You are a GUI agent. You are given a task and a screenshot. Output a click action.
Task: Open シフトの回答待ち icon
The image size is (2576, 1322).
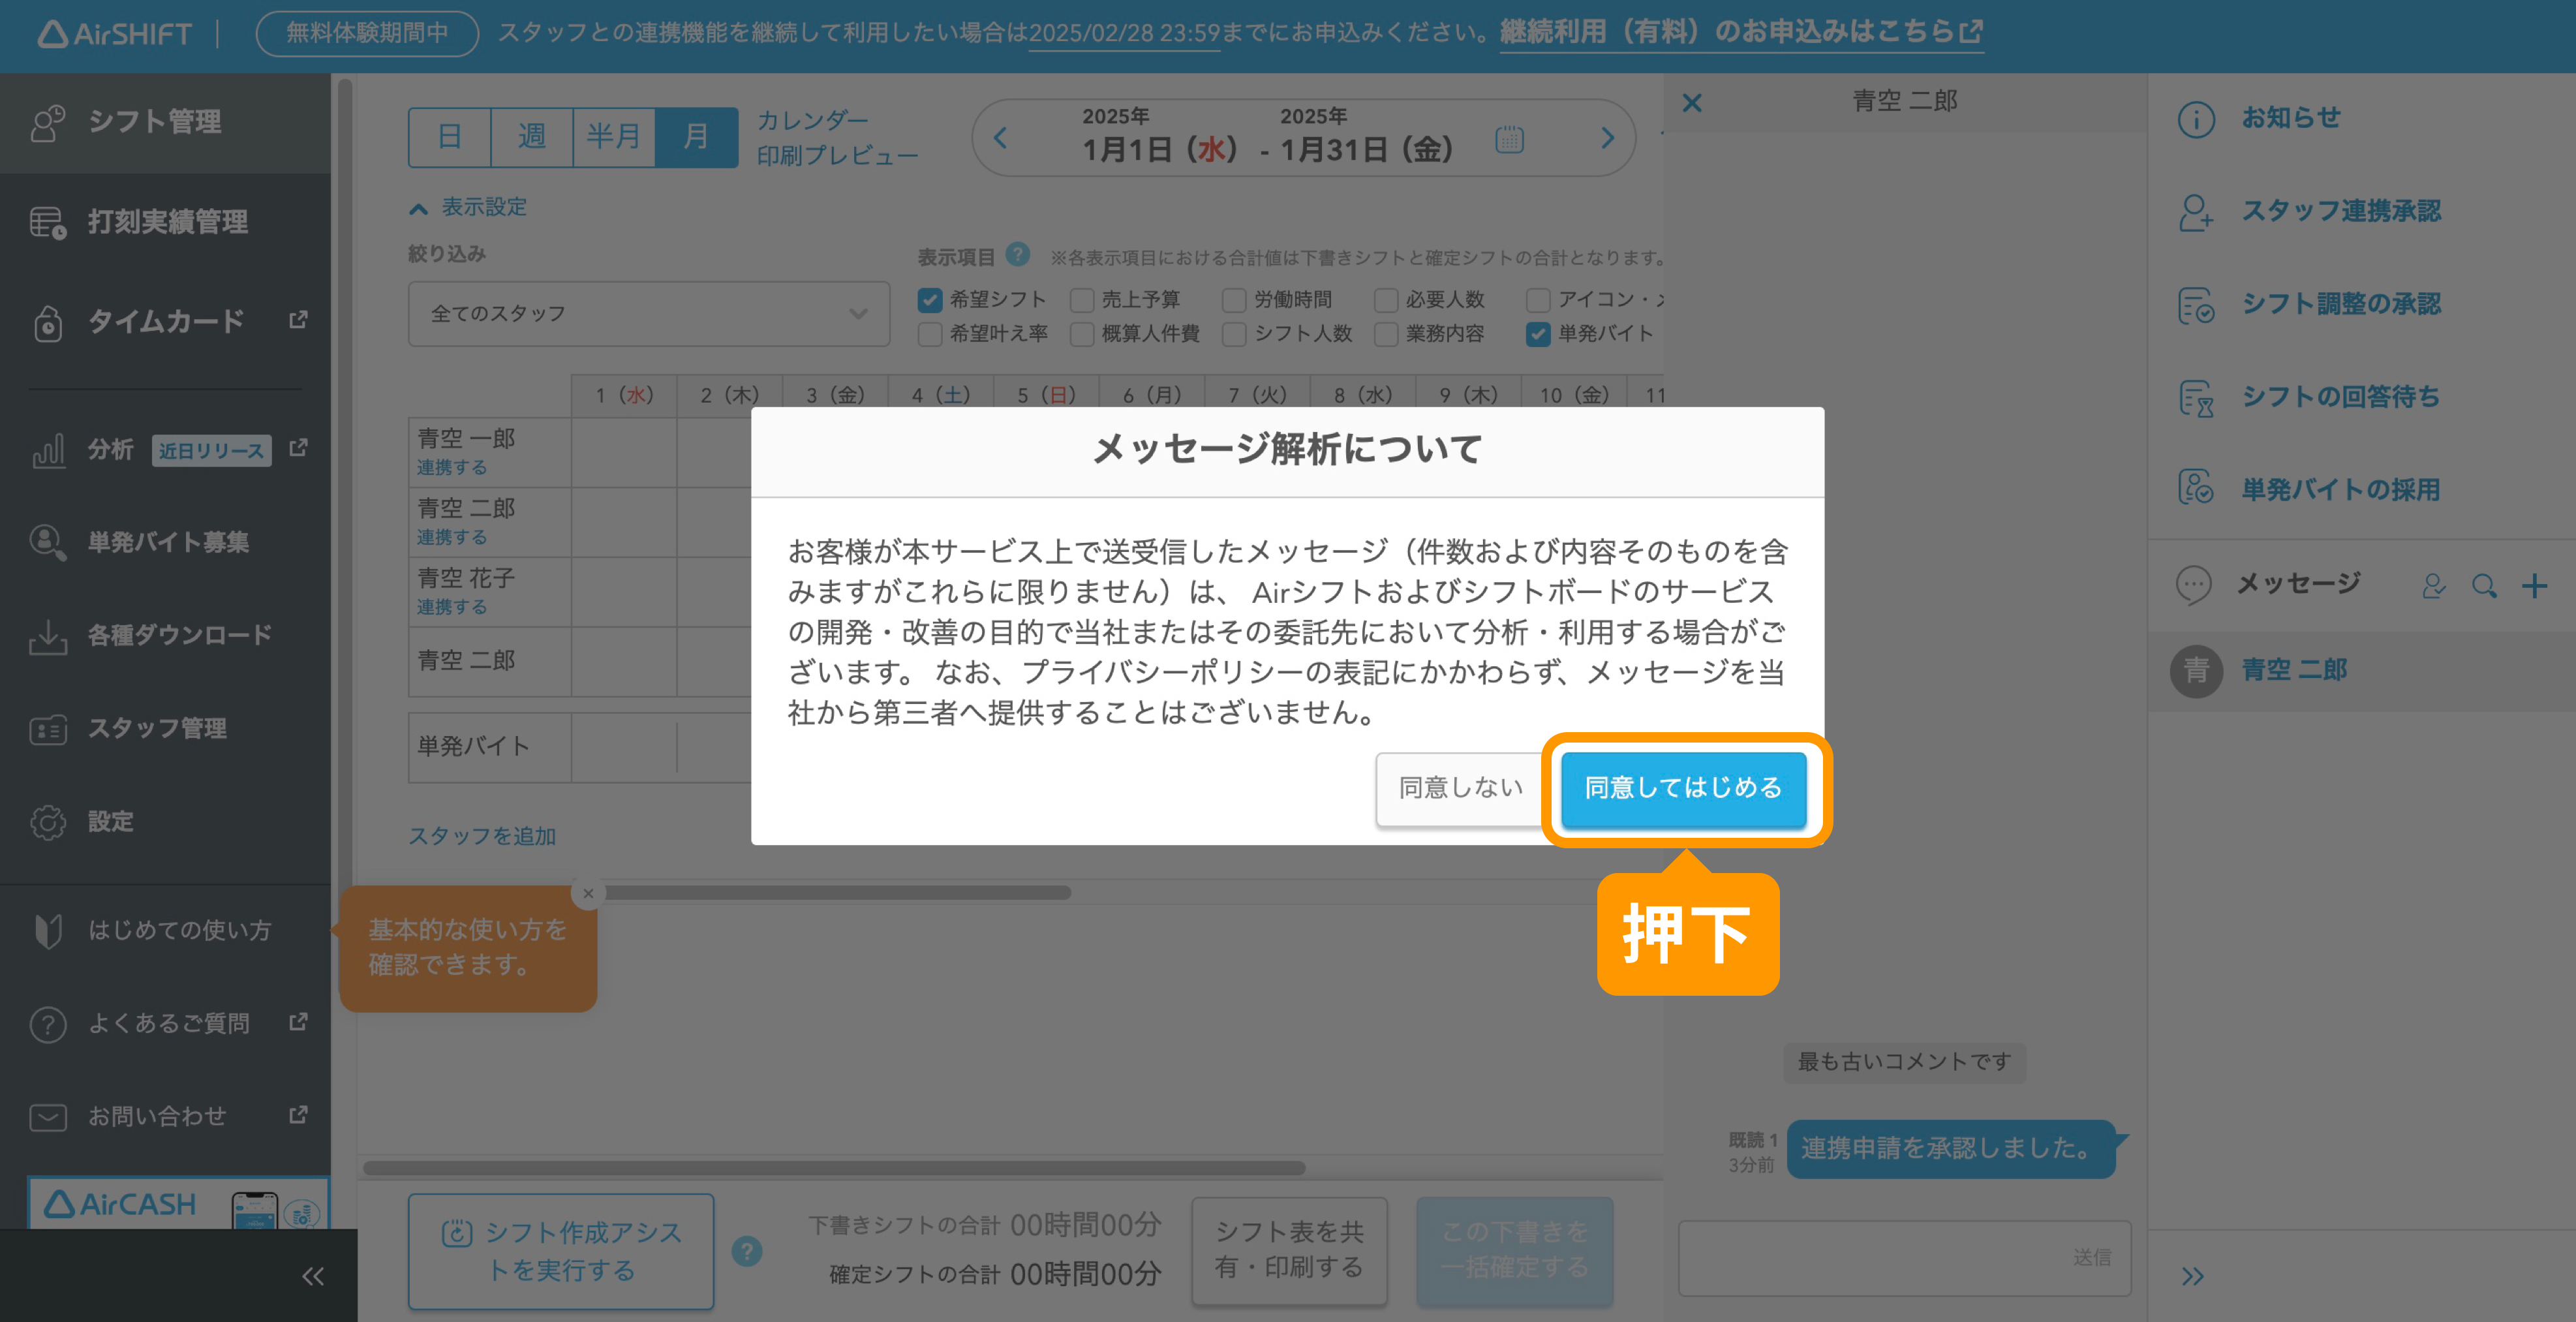pyautogui.click(x=2196, y=398)
